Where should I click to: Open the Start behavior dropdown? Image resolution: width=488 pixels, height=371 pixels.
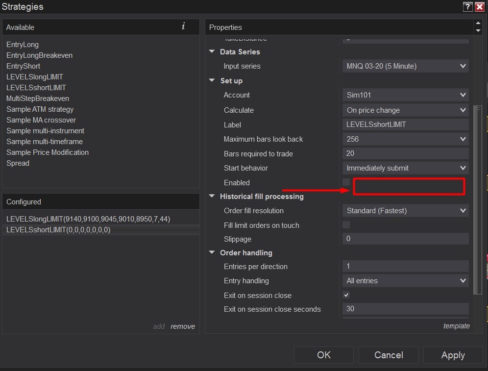click(x=406, y=168)
